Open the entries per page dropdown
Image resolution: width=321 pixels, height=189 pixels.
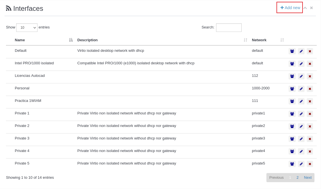(27, 28)
